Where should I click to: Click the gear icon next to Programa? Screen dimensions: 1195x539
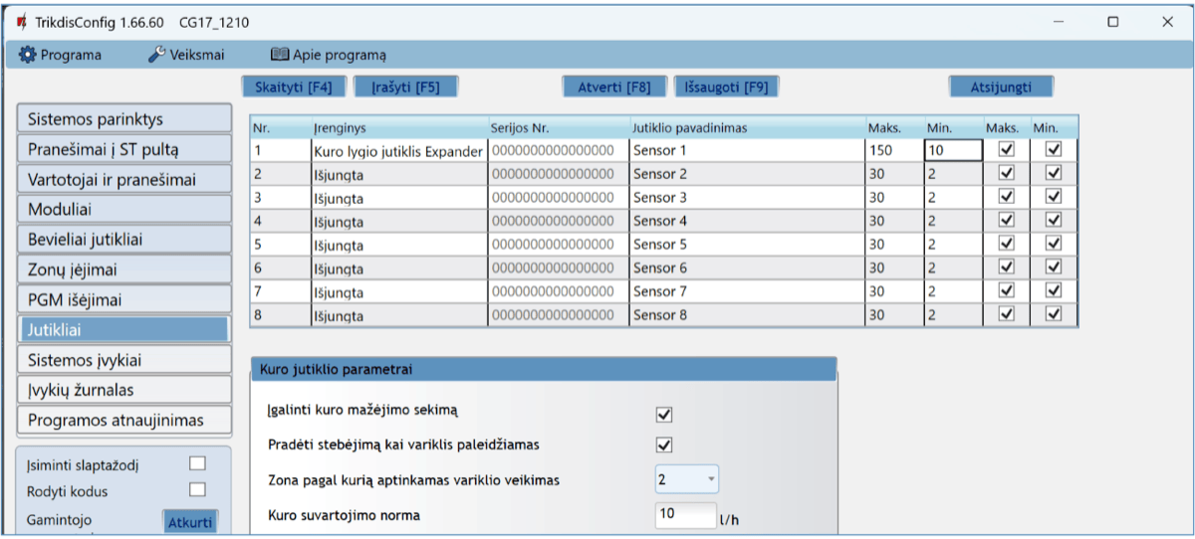point(28,56)
